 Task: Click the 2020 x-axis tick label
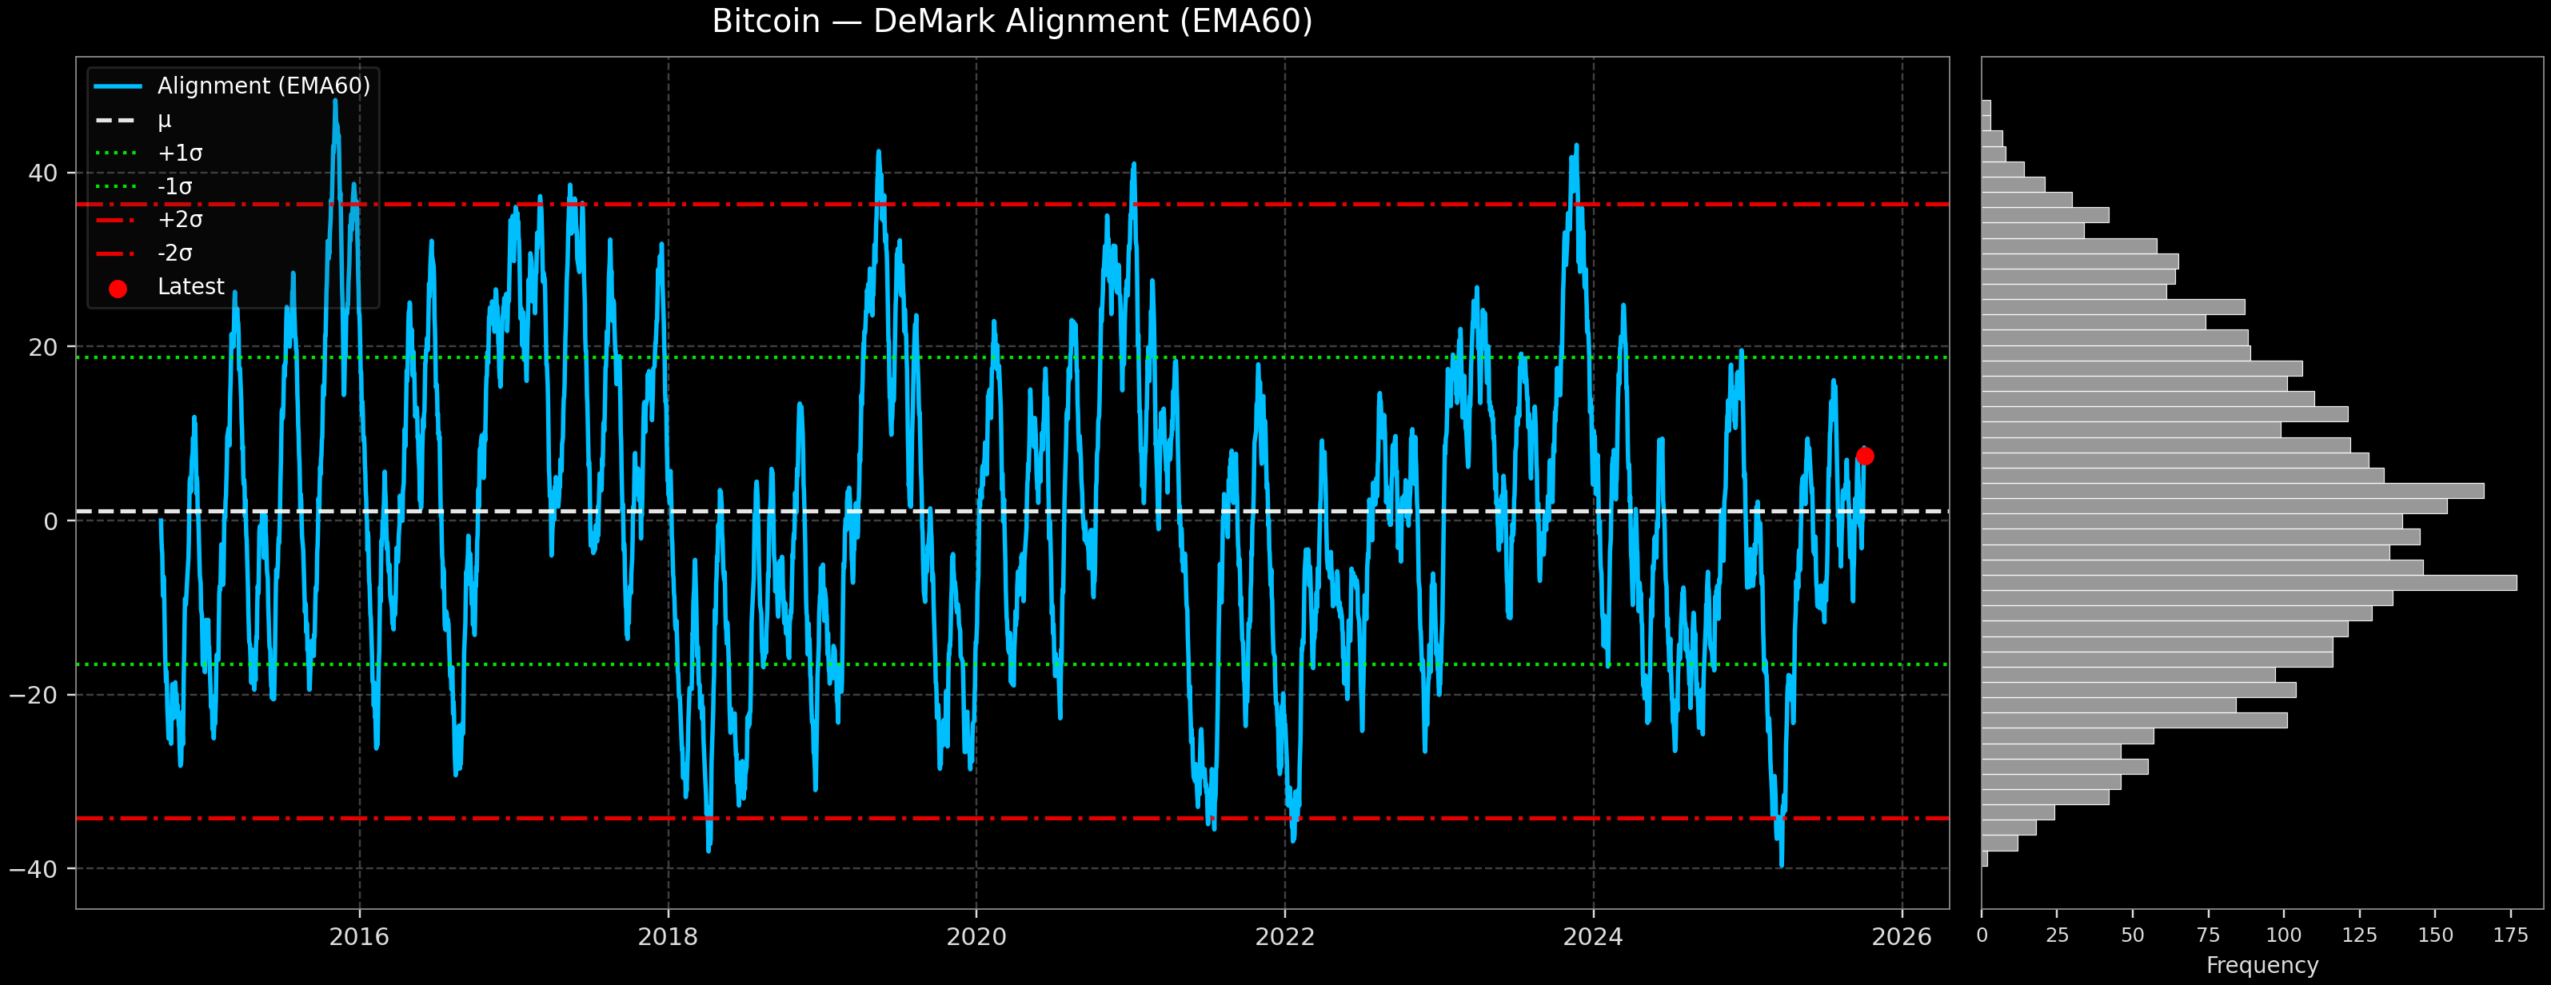(x=976, y=936)
